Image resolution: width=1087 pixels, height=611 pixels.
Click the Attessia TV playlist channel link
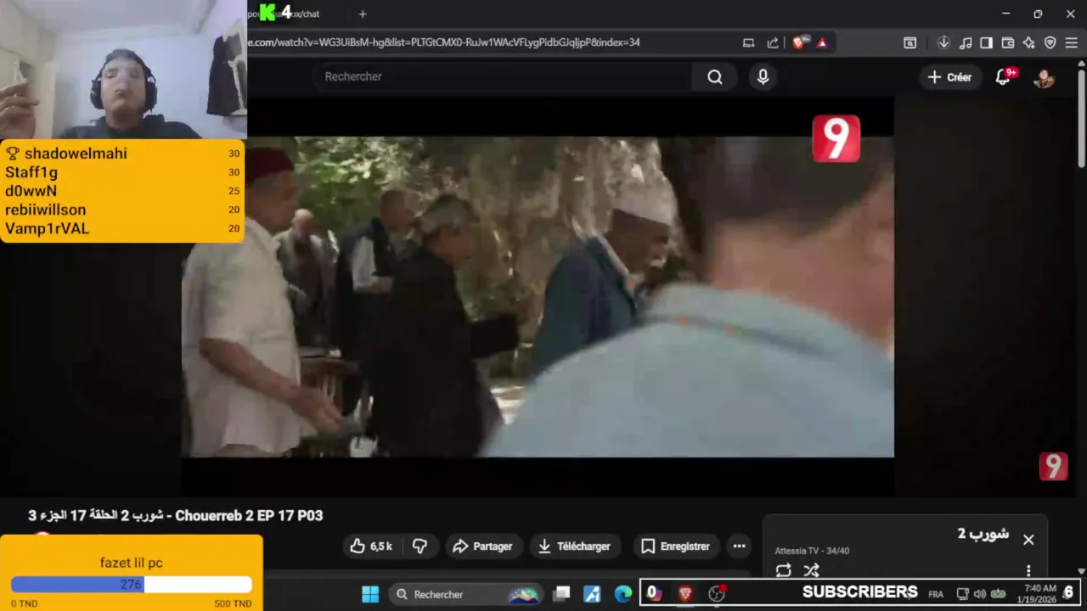(x=797, y=551)
